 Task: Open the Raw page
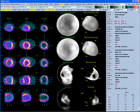coord(32,4)
